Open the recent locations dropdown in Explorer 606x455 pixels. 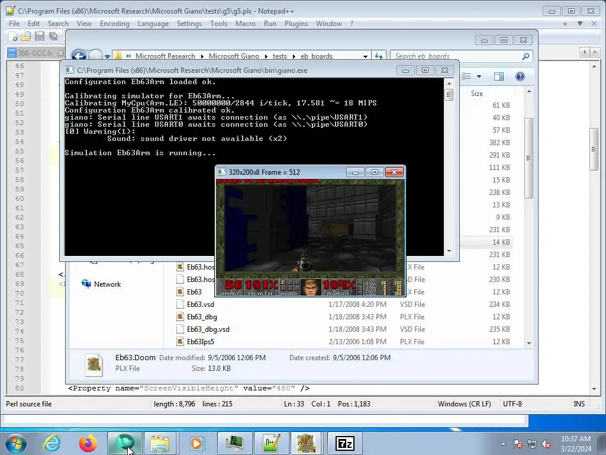coord(108,56)
